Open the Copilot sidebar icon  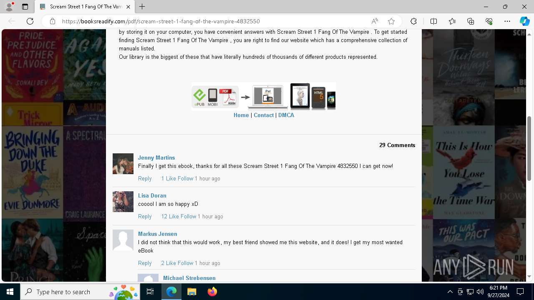[524, 21]
